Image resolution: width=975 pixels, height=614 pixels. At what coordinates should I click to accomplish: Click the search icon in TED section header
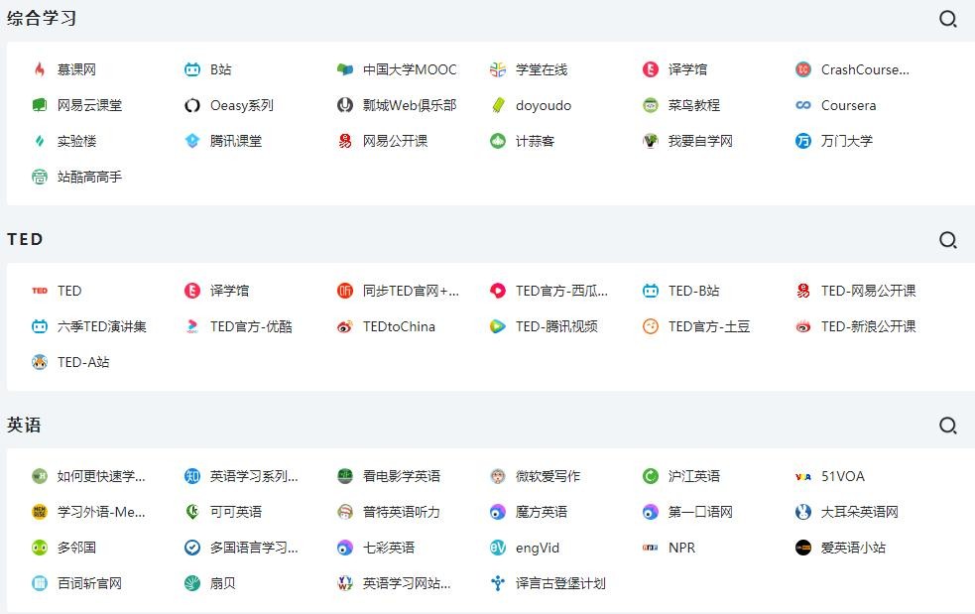pyautogui.click(x=948, y=240)
